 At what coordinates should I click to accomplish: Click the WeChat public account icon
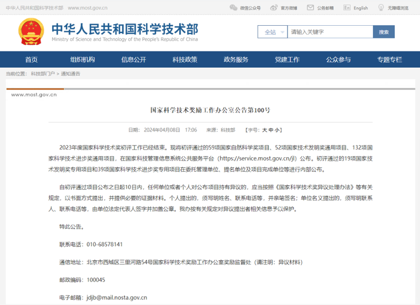tap(234, 7)
